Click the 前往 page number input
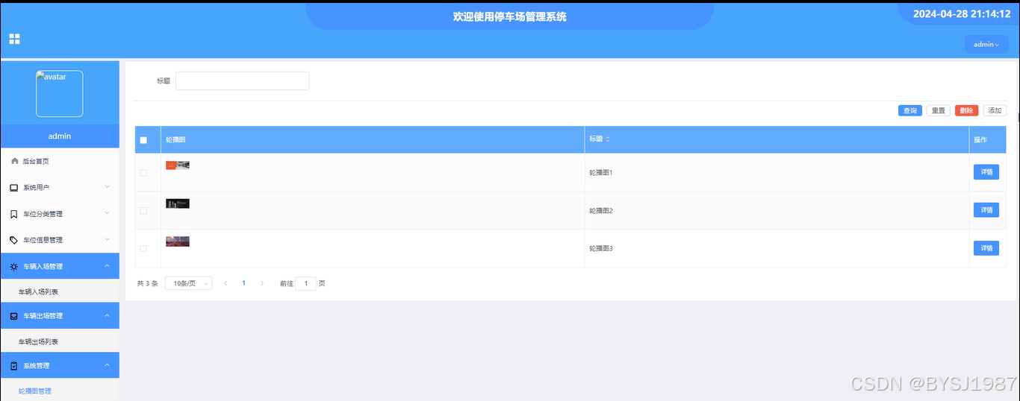 pyautogui.click(x=306, y=283)
